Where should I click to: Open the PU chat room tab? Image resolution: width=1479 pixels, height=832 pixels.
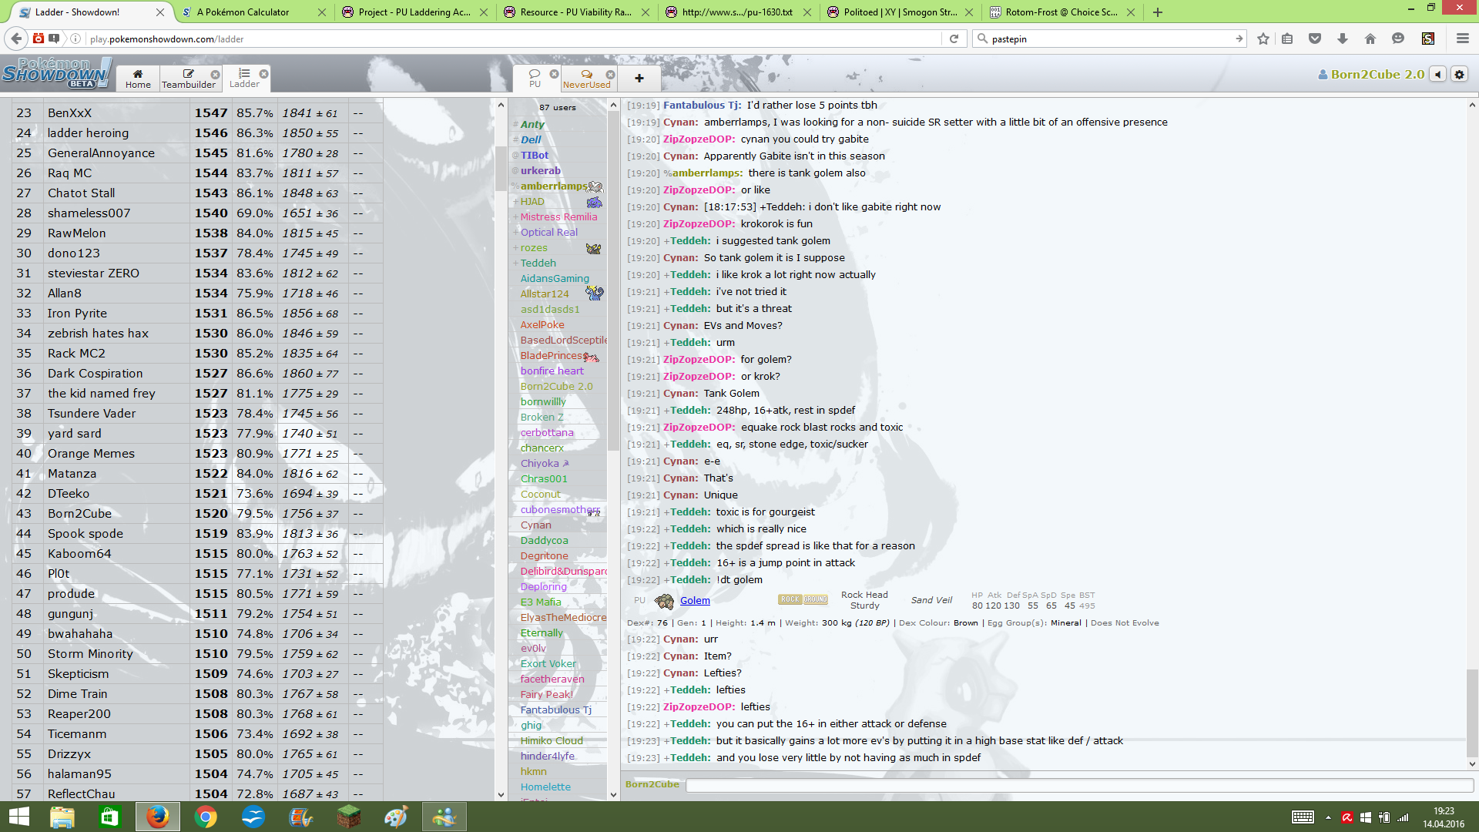(535, 78)
